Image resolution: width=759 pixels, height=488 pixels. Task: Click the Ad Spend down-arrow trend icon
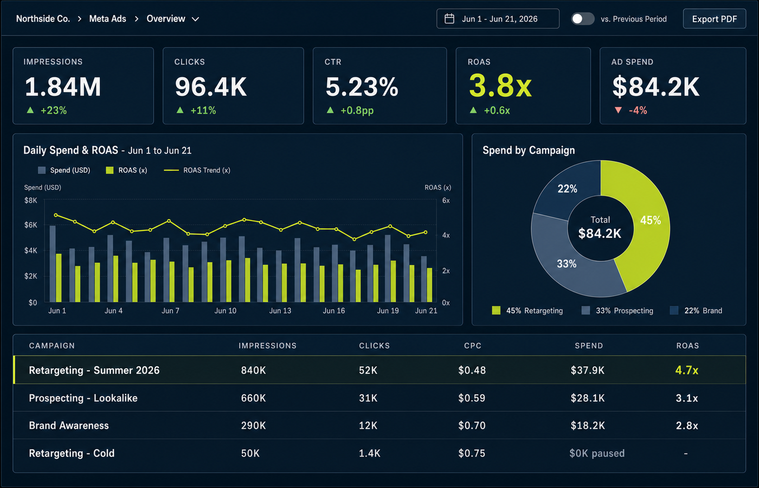tap(618, 110)
